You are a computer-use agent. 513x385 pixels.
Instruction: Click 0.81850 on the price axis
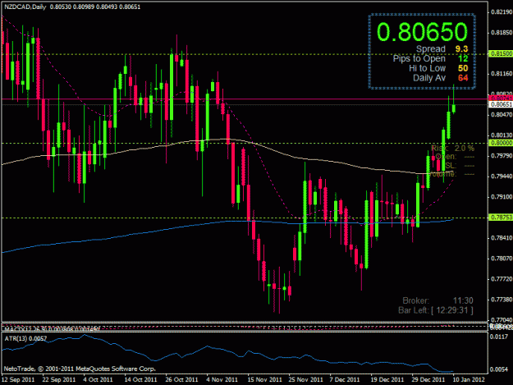coord(502,33)
